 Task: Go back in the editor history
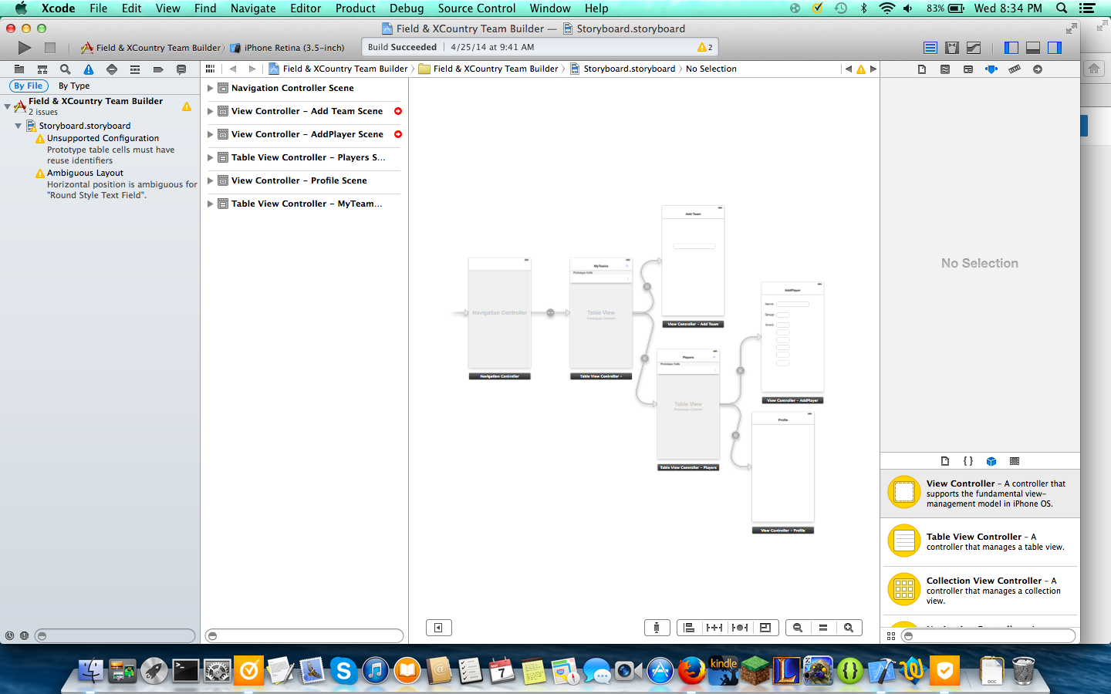[x=233, y=69]
